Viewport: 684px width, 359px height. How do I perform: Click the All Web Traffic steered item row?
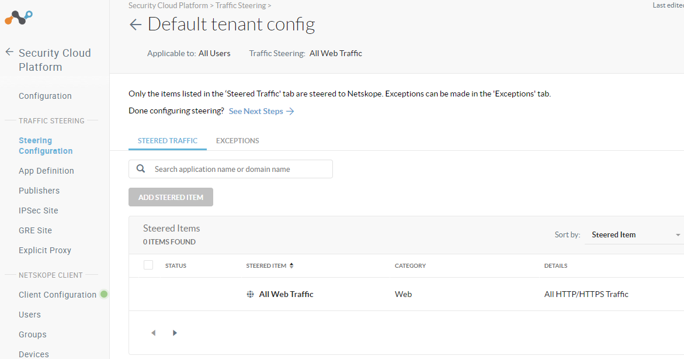(x=406, y=294)
